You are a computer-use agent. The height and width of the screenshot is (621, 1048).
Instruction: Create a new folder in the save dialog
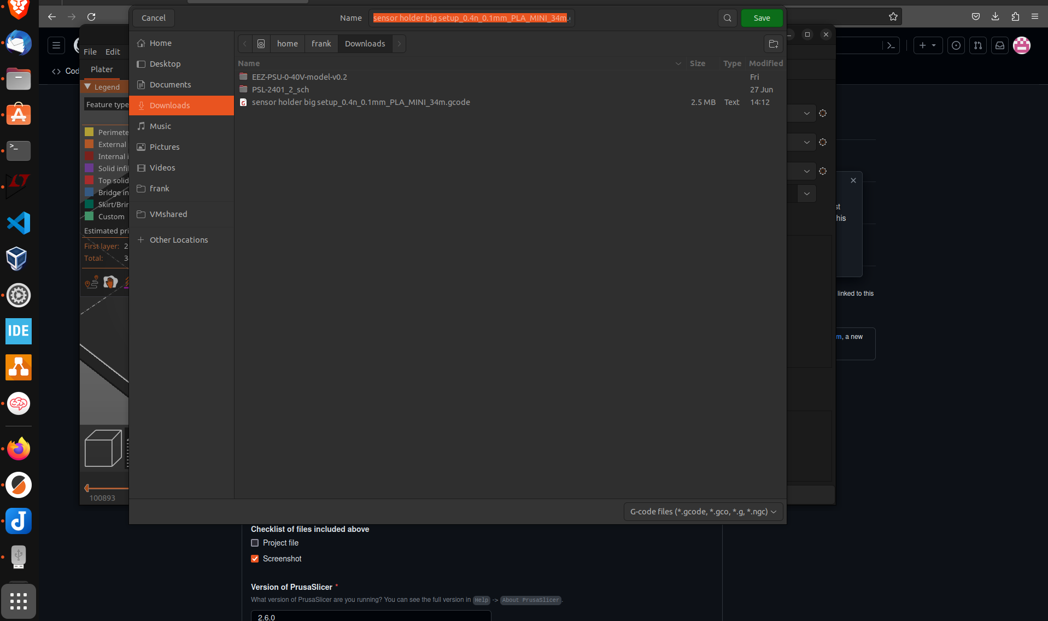click(773, 44)
